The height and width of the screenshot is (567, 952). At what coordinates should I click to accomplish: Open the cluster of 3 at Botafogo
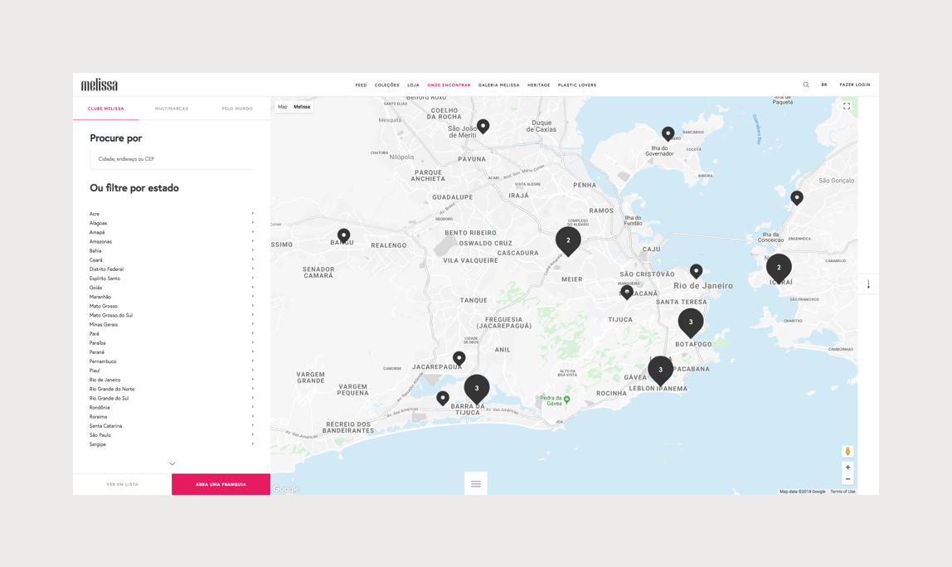pos(690,323)
